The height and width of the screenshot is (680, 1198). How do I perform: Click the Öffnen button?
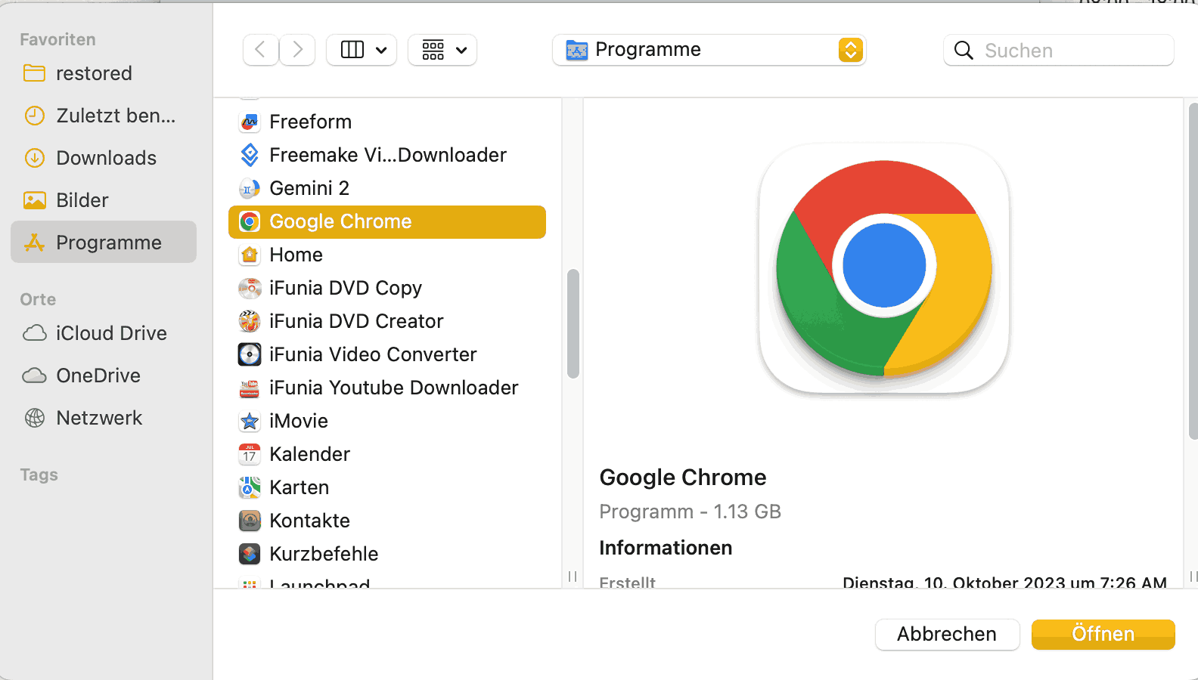pyautogui.click(x=1103, y=634)
